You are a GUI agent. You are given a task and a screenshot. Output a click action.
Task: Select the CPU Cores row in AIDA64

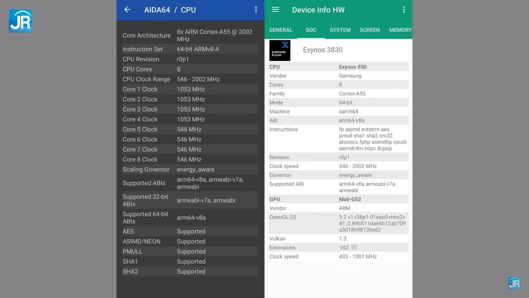tap(190, 69)
